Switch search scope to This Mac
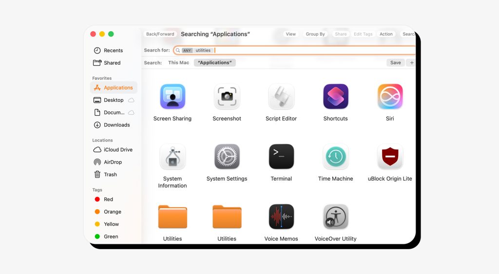The image size is (499, 274). [178, 63]
